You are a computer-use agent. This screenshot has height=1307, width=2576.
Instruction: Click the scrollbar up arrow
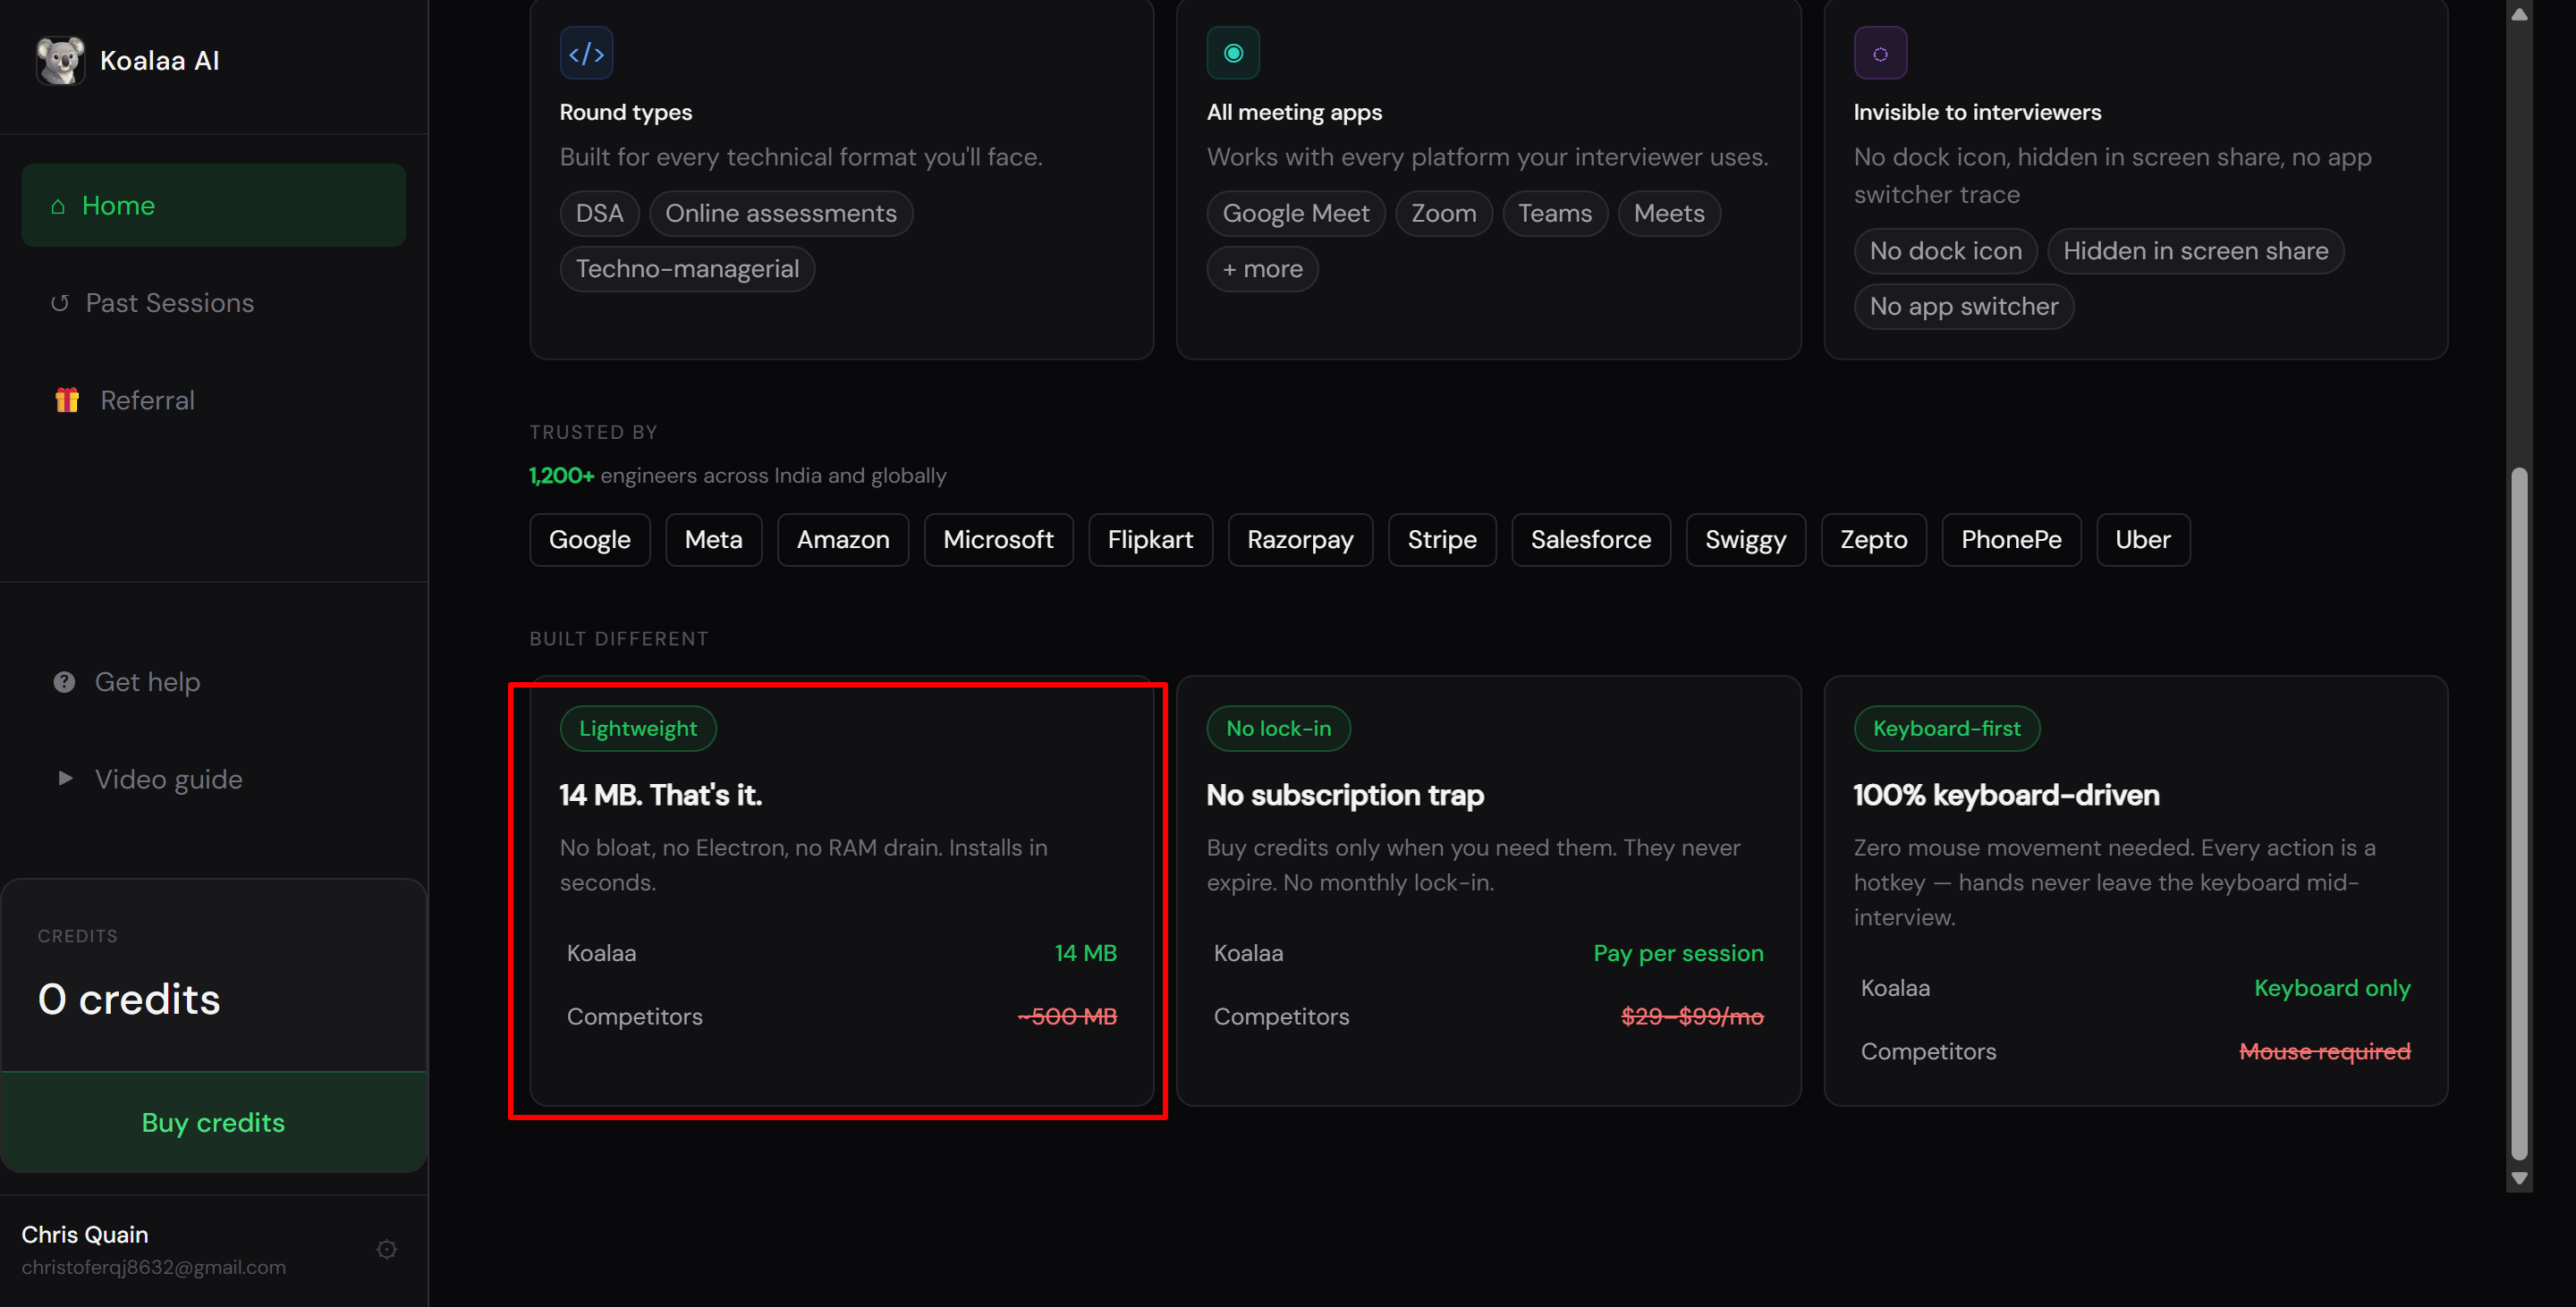click(x=2519, y=14)
